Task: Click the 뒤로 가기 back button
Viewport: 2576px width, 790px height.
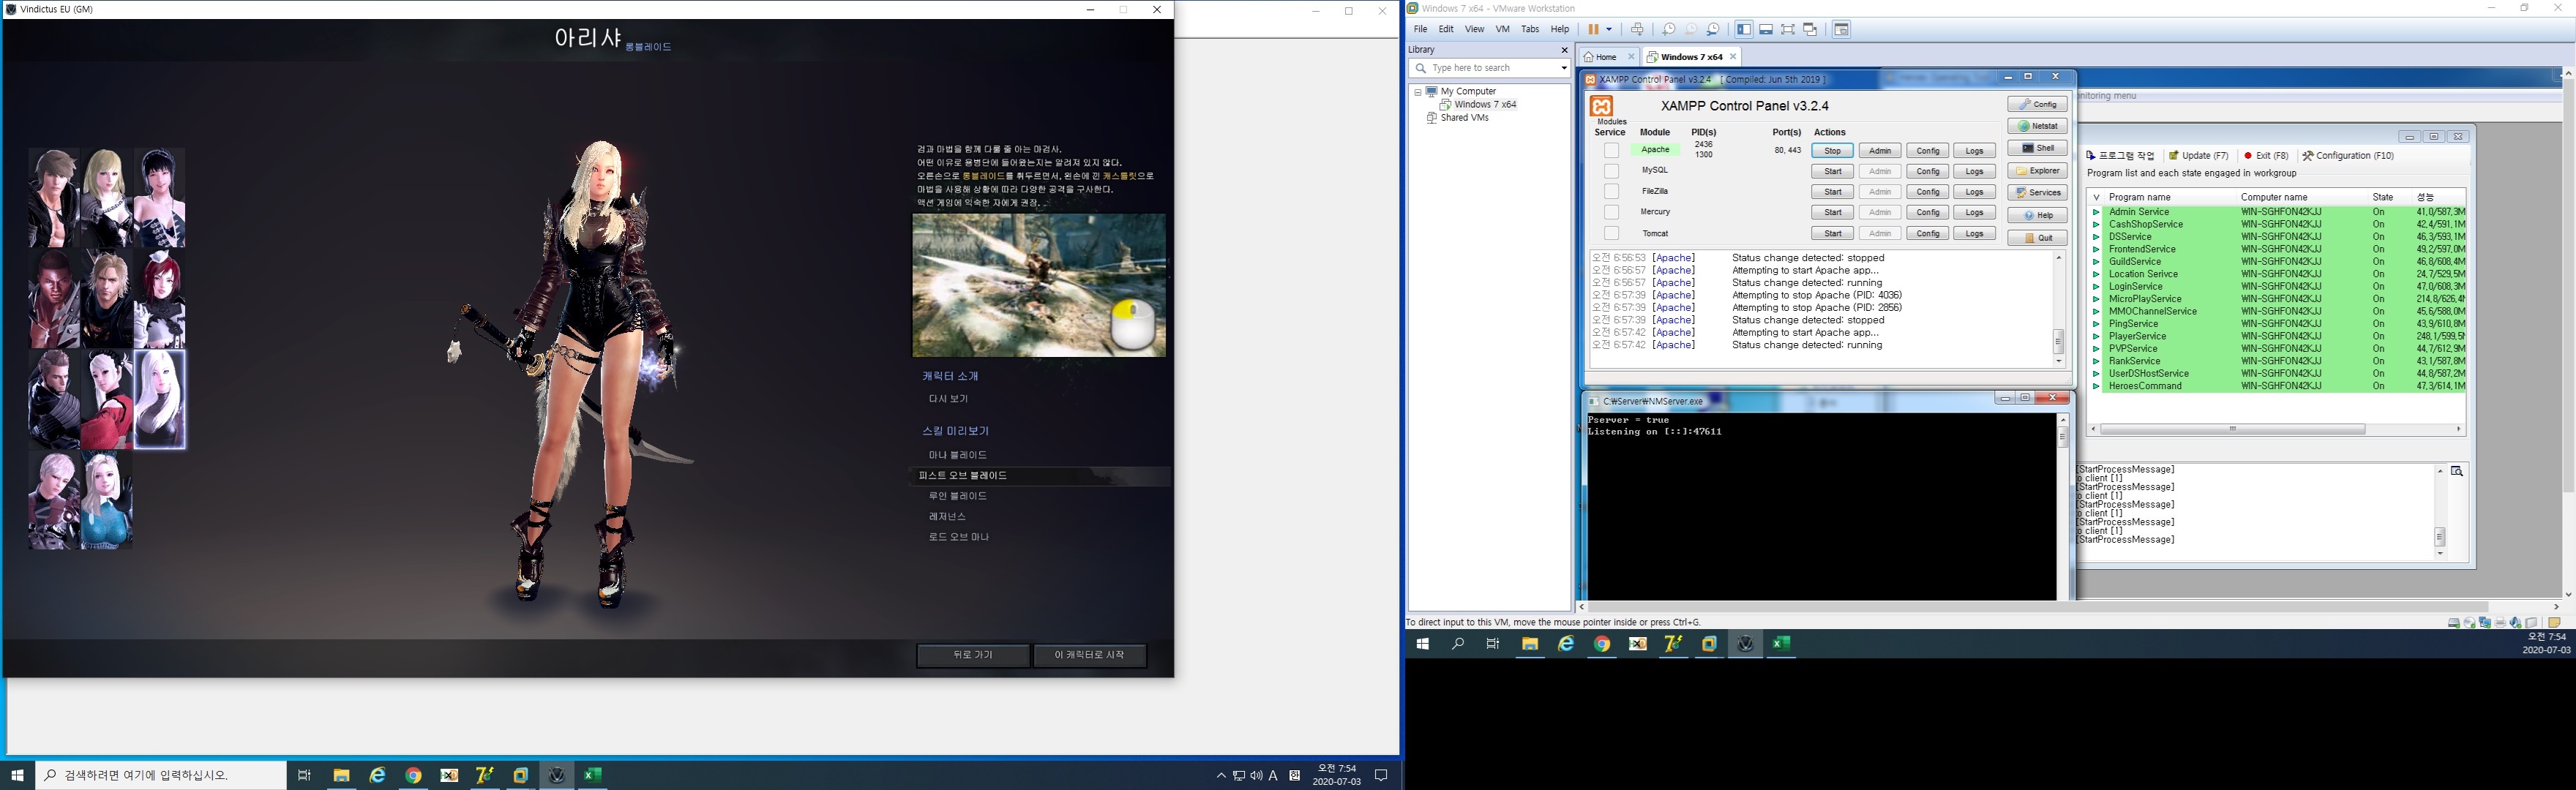Action: coord(973,655)
